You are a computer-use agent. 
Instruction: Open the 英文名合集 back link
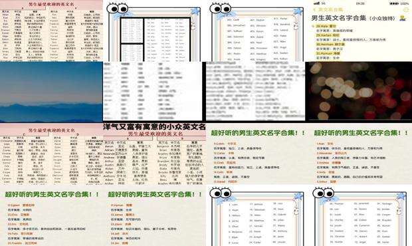[x=330, y=9]
